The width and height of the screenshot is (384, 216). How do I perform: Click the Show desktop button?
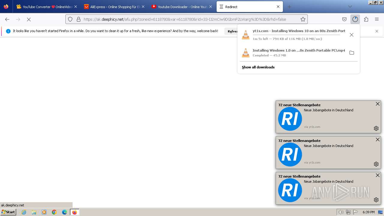click(381, 212)
